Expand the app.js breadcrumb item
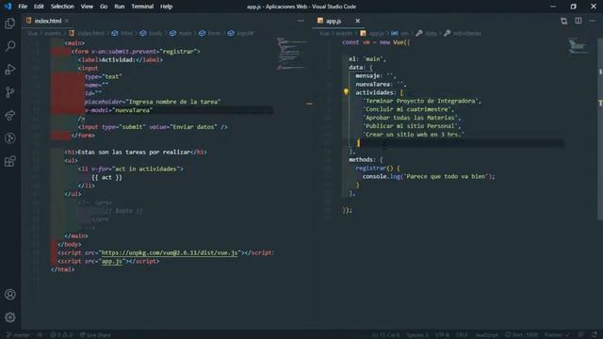The image size is (603, 339). (372, 34)
